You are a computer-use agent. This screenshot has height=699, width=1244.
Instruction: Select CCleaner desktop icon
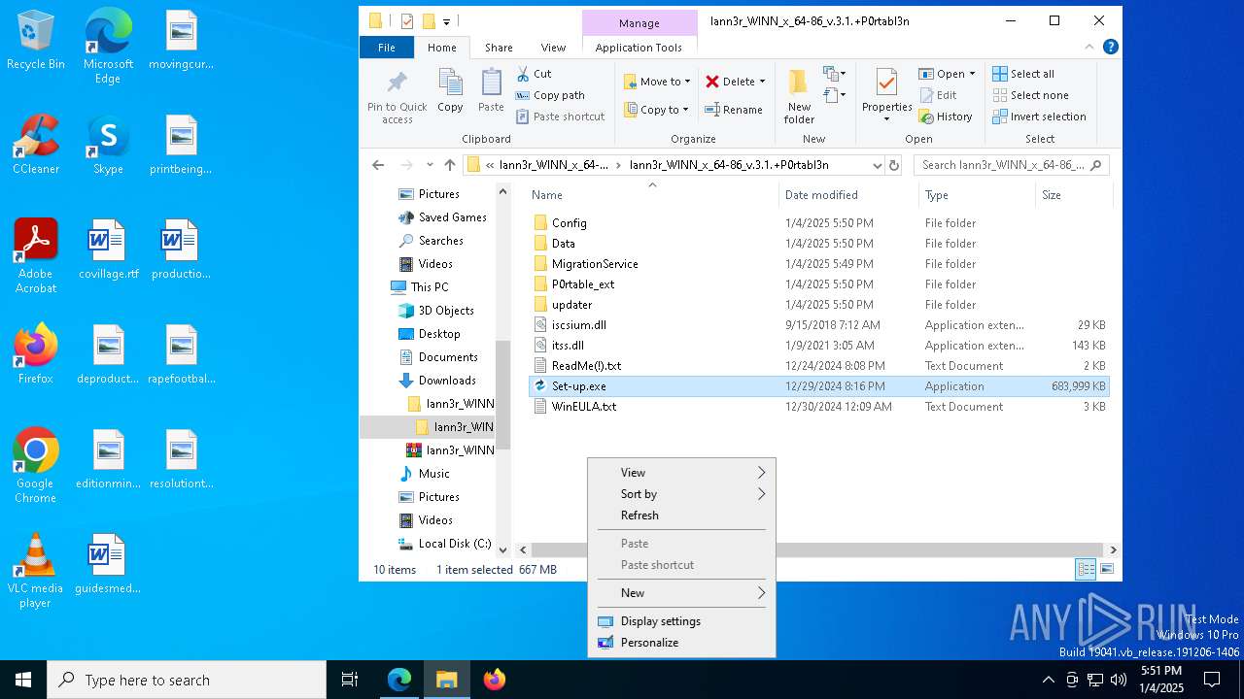click(x=36, y=146)
